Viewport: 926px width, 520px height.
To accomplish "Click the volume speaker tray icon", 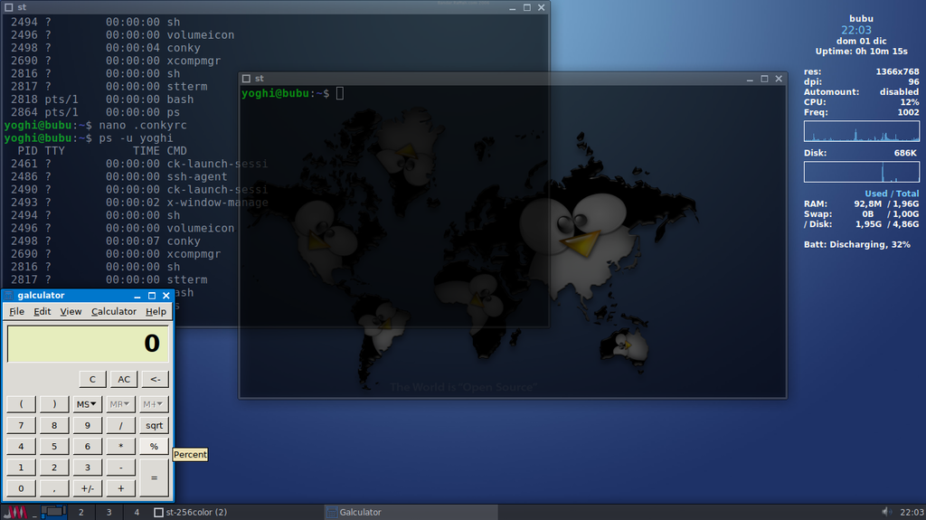I will point(886,512).
